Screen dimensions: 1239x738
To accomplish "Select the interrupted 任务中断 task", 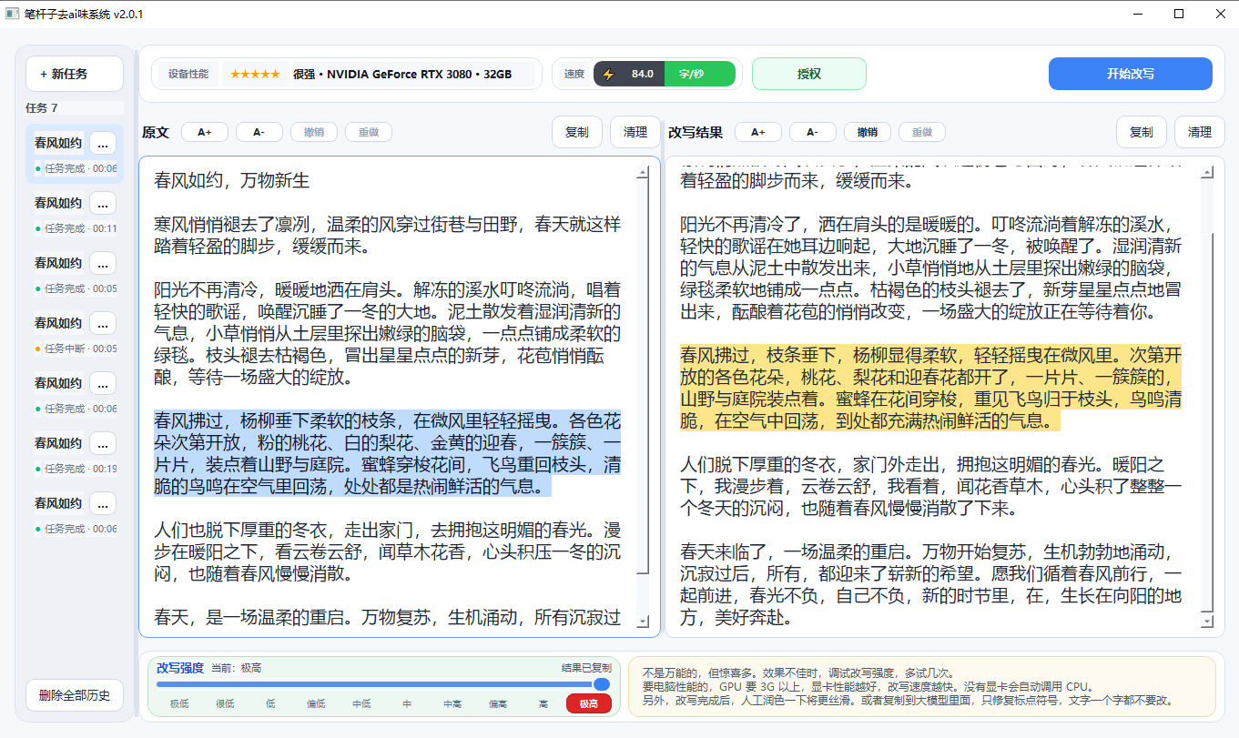I will 75,334.
